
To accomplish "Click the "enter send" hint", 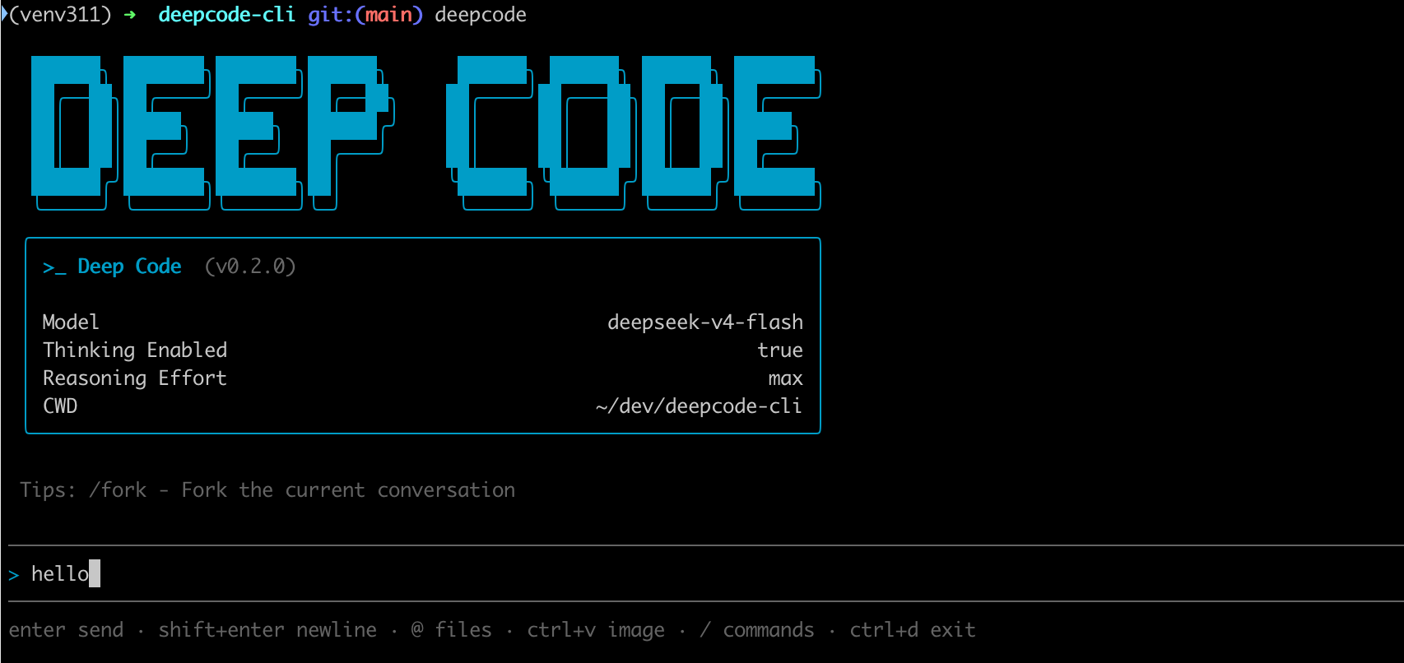I will point(67,630).
